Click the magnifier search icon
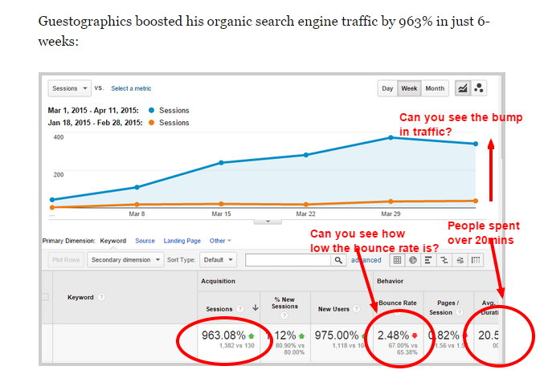Image resolution: width=544 pixels, height=370 pixels. 338,260
